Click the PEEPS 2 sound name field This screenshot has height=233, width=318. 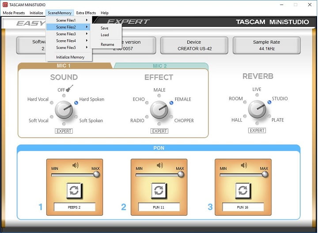coord(75,207)
